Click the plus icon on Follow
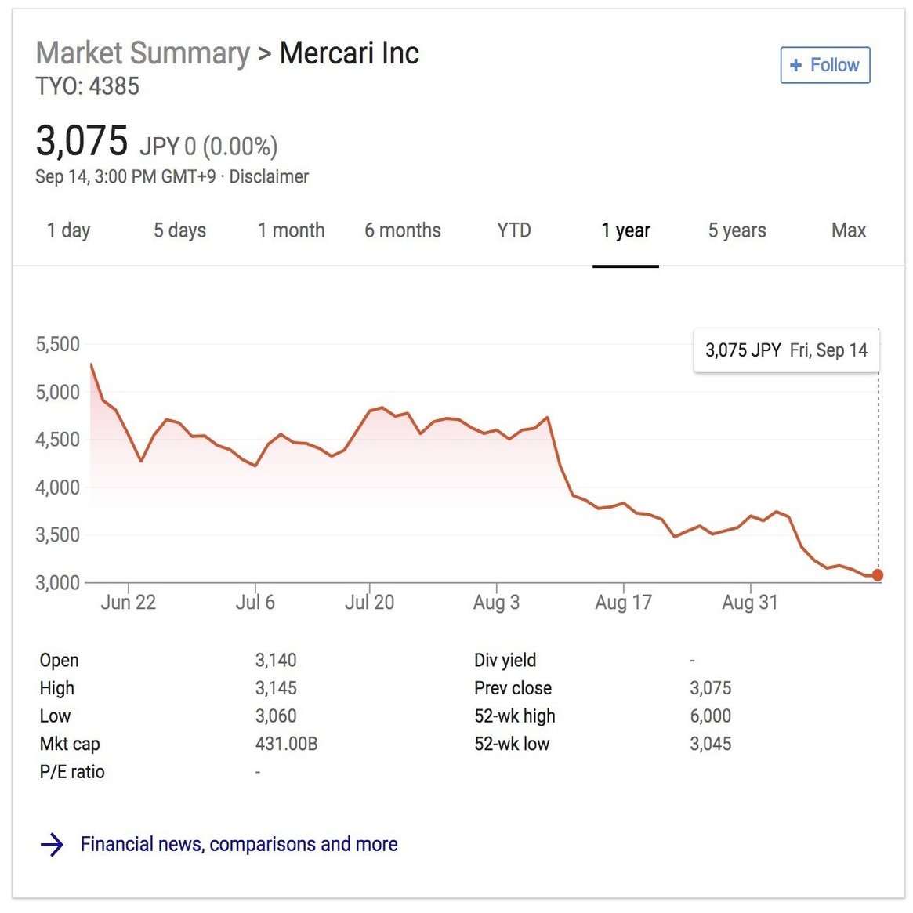913x913 pixels. pos(796,65)
